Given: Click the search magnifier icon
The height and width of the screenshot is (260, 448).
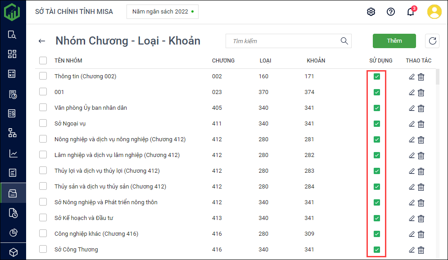Looking at the screenshot, I should pos(344,41).
